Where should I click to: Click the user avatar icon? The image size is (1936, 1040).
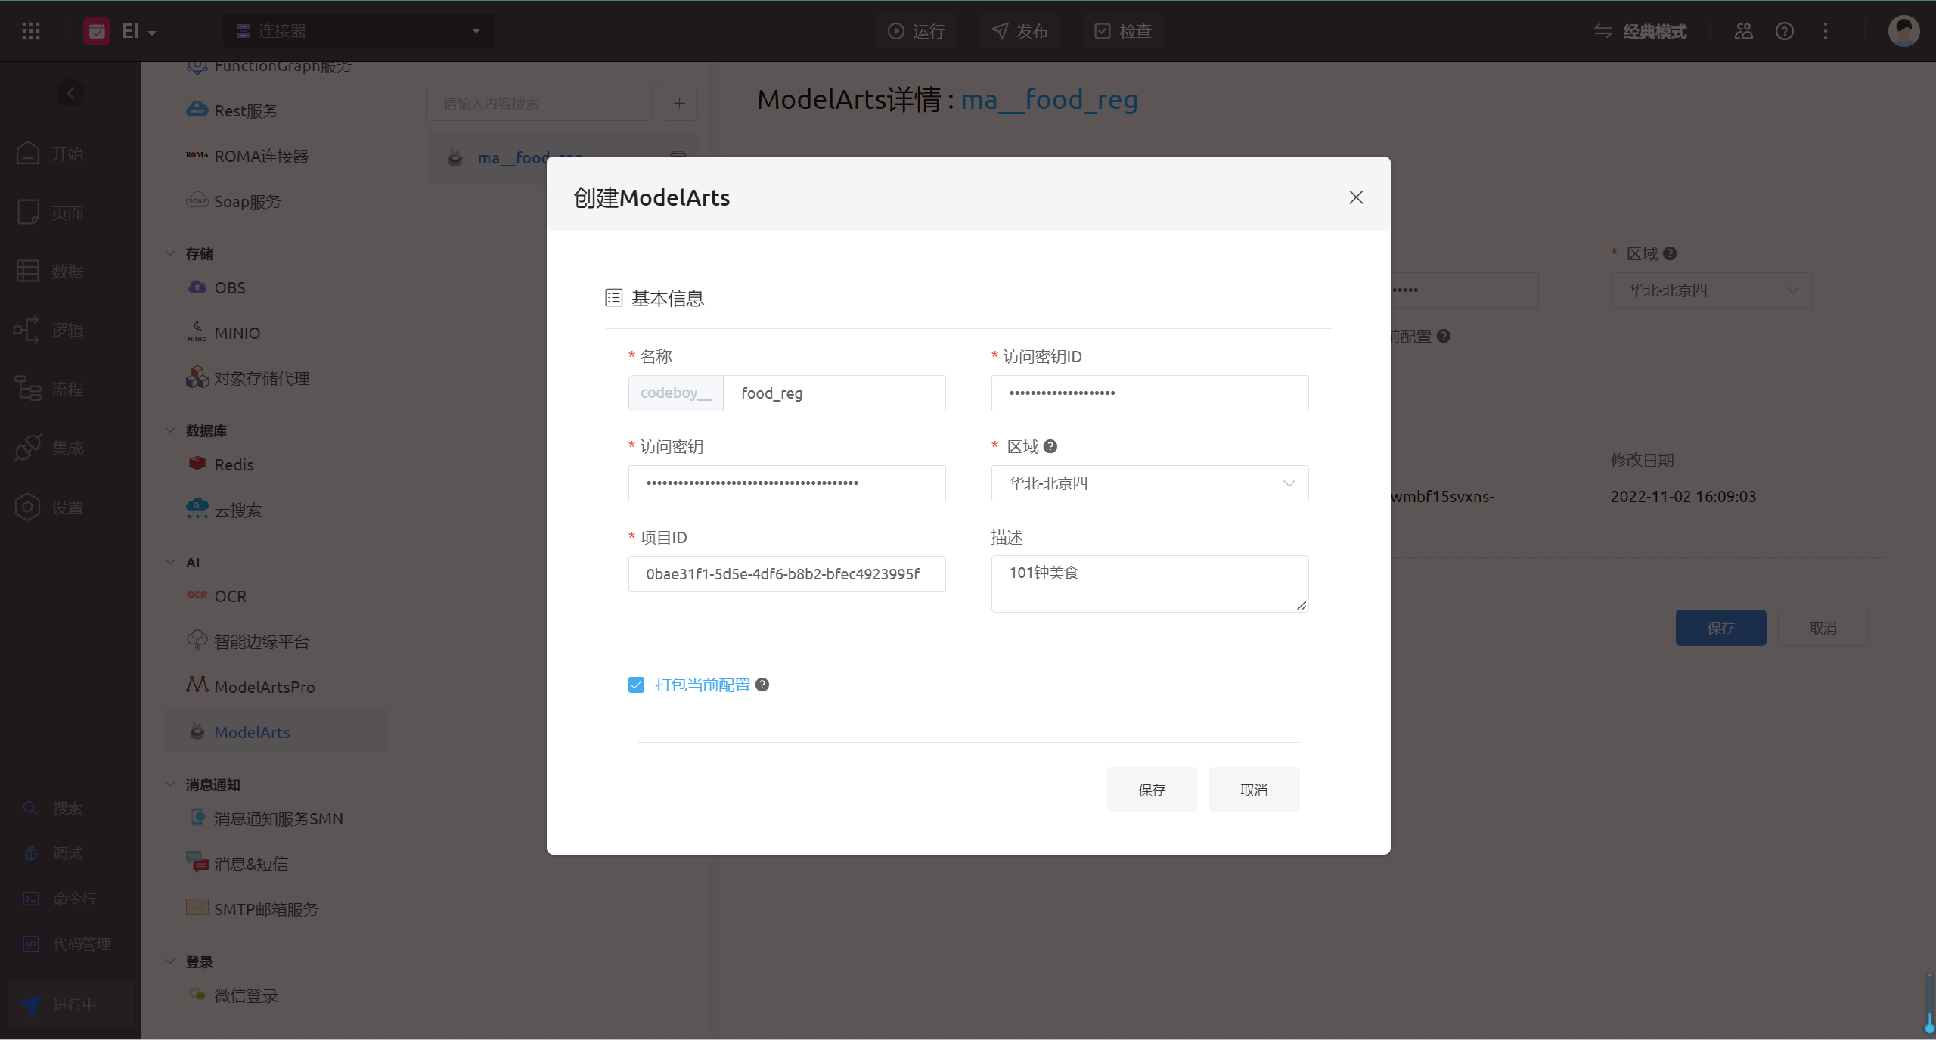[x=1903, y=31]
